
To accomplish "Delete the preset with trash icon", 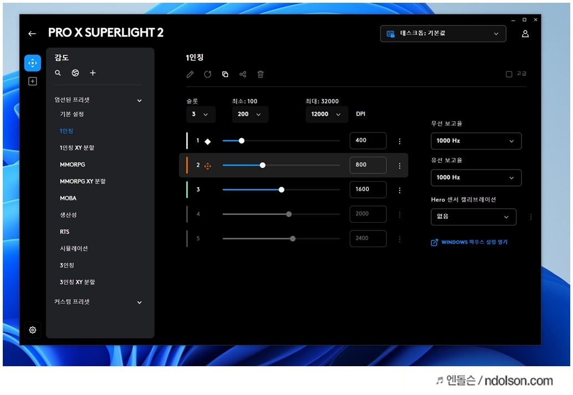I will pyautogui.click(x=260, y=75).
